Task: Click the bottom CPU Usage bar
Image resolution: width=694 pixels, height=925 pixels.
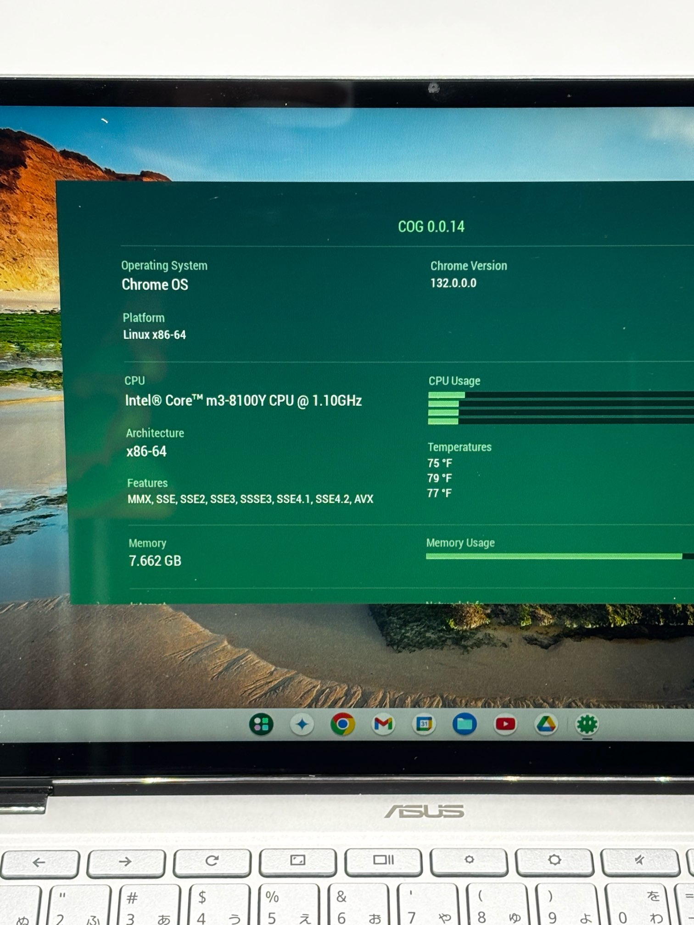Action: click(x=561, y=421)
